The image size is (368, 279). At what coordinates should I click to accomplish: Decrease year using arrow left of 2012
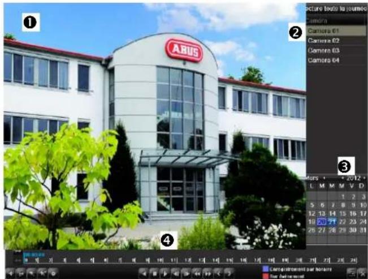pyautogui.click(x=343, y=178)
